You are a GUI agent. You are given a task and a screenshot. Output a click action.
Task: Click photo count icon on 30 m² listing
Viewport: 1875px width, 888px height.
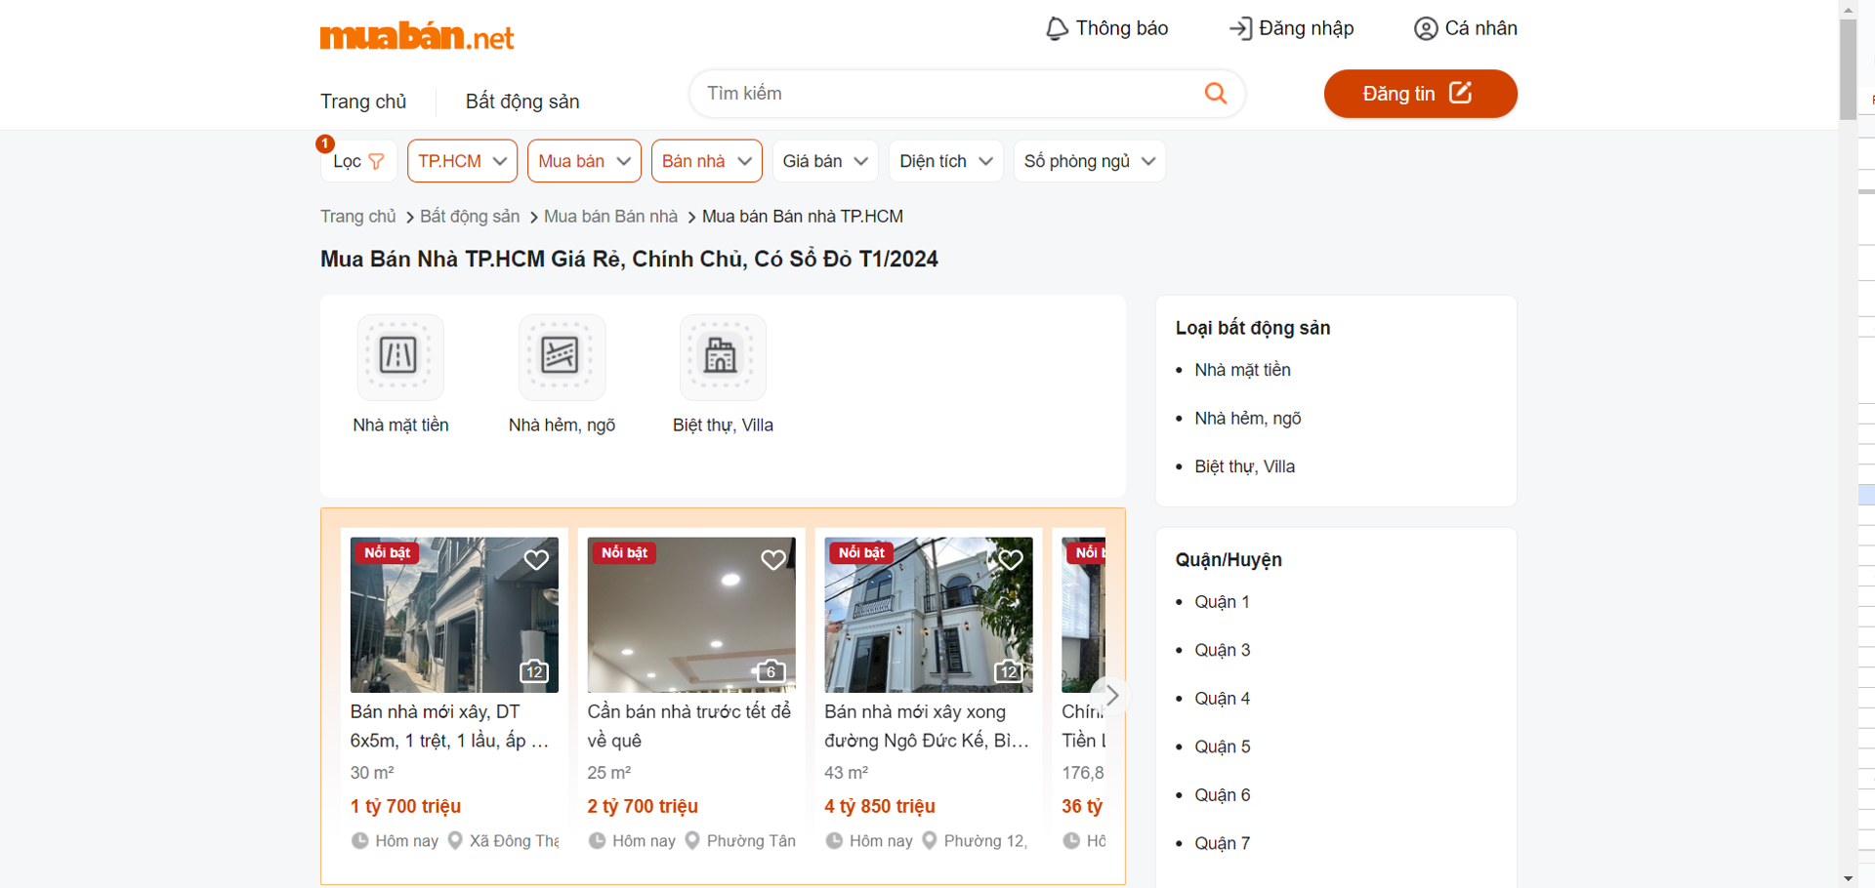coord(534,671)
